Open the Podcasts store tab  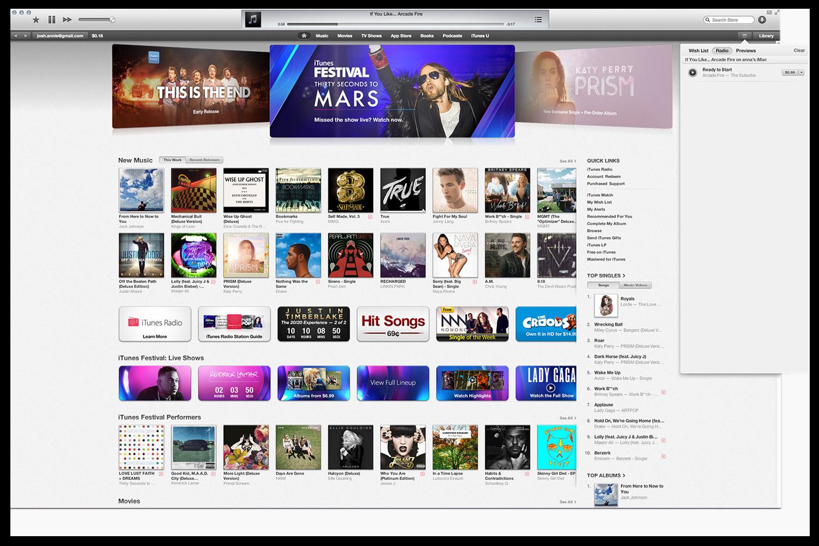[452, 35]
